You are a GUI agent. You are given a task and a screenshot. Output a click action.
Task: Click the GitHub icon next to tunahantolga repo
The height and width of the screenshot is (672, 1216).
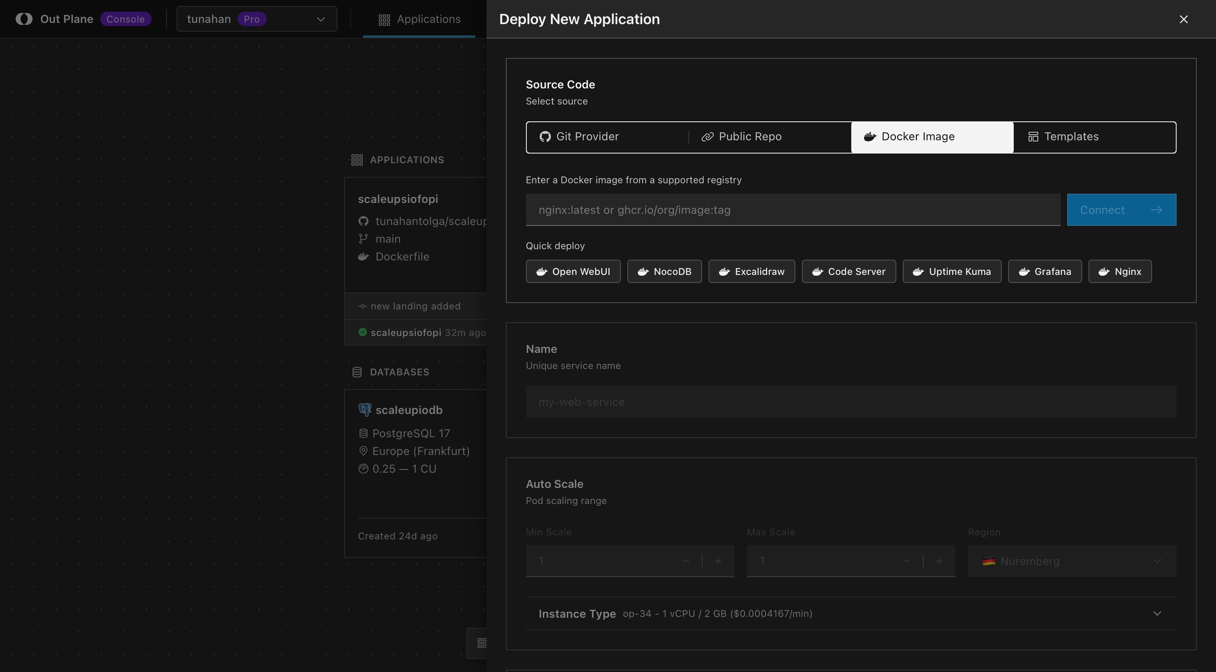click(363, 221)
